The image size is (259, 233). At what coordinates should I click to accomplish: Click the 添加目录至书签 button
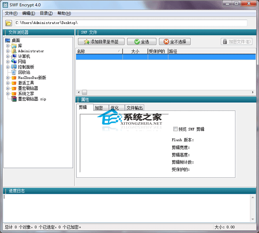pos(101,42)
